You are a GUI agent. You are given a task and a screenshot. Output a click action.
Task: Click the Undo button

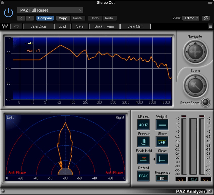(94, 18)
